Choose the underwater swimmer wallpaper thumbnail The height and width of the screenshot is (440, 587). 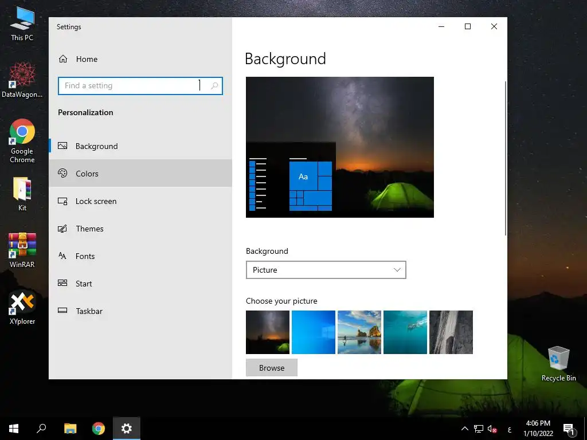point(405,332)
